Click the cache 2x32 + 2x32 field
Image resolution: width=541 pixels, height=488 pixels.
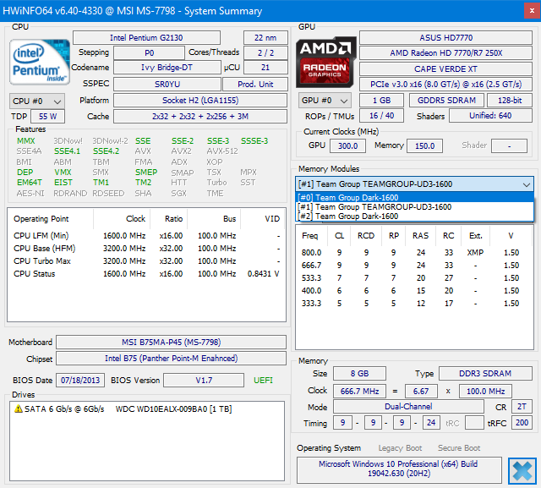pyautogui.click(x=200, y=117)
